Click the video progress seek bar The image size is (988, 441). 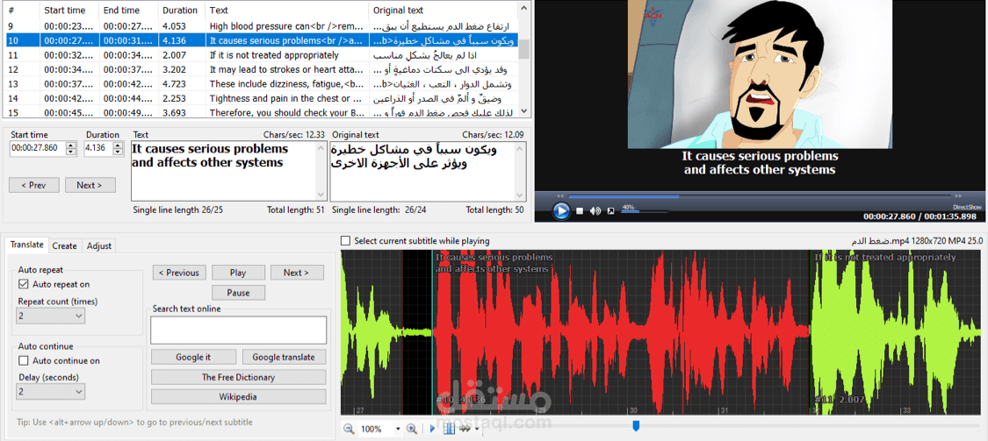pyautogui.click(x=760, y=196)
